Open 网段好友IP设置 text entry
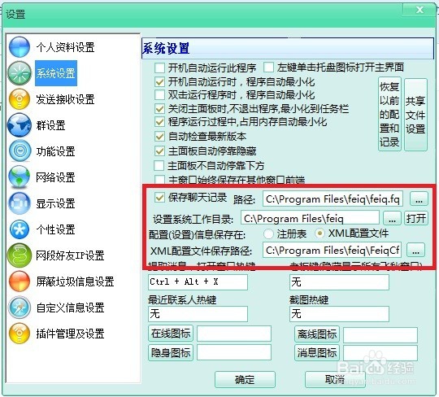This screenshot has height=397, width=439. (70, 255)
